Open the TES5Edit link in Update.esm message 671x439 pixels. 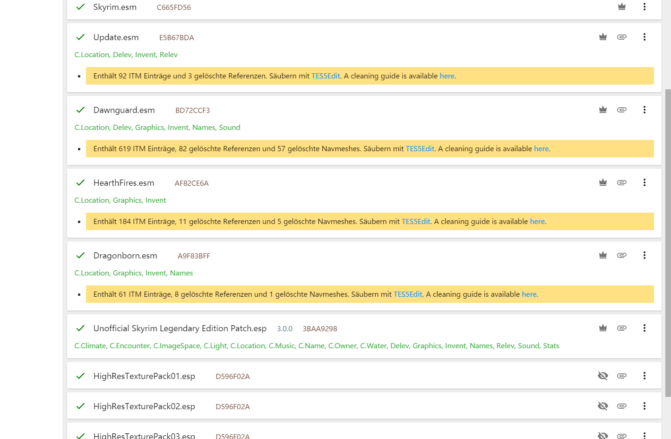click(326, 76)
